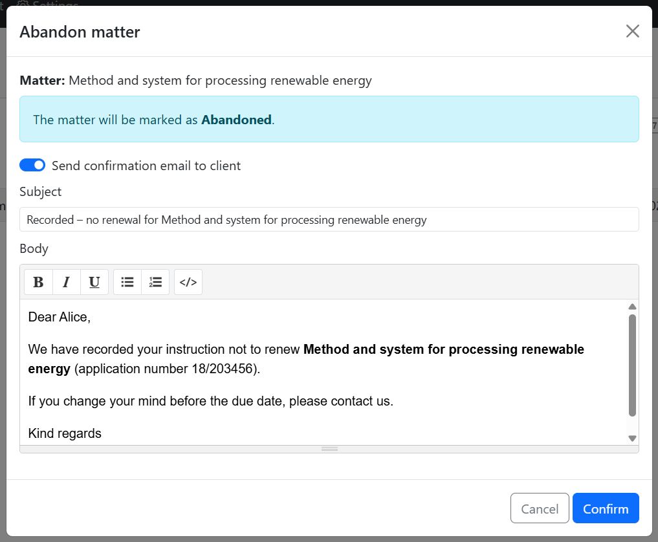Click the blue "marked as Abandoned" info banner

coord(329,120)
